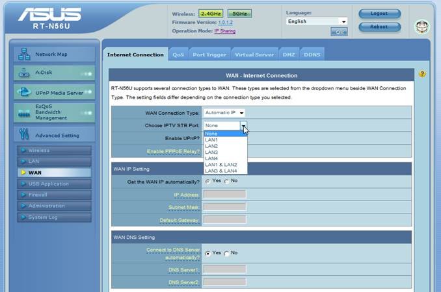Open the Language dropdown
The height and width of the screenshot is (292, 441).
pyautogui.click(x=317, y=21)
